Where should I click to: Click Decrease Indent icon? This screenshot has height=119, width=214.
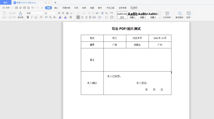tap(89, 13)
